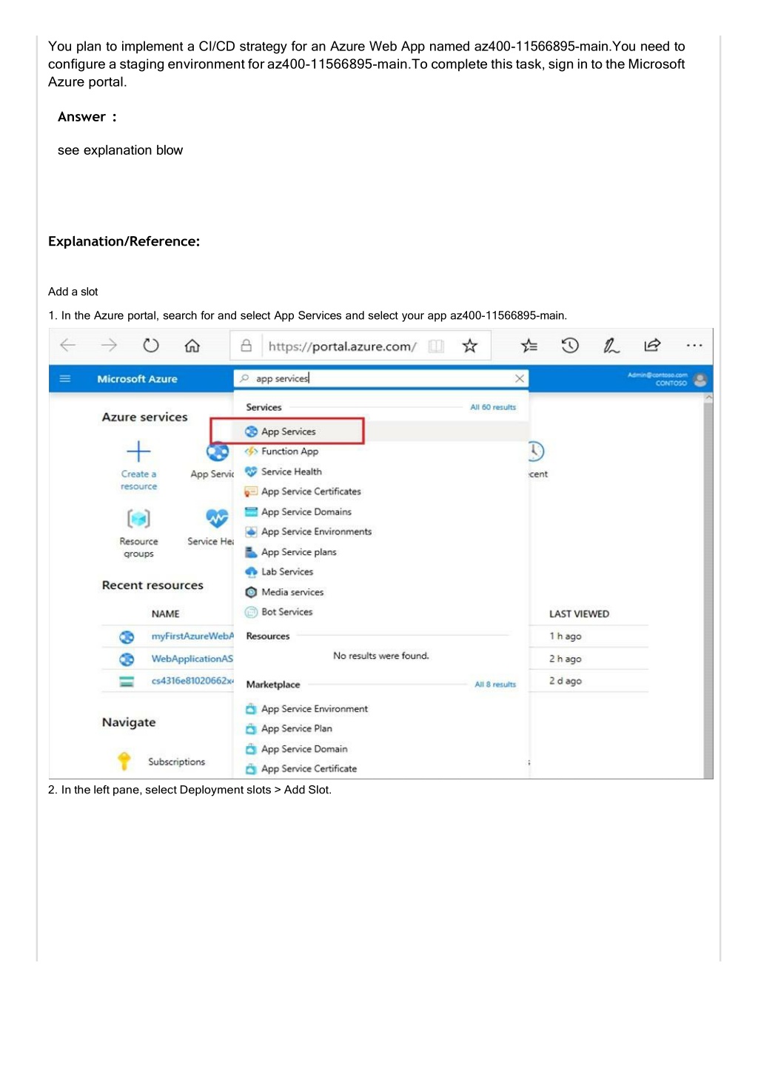This screenshot has height=1071, width=758.
Task: Open marketplace App Service Plan
Action: 296,729
